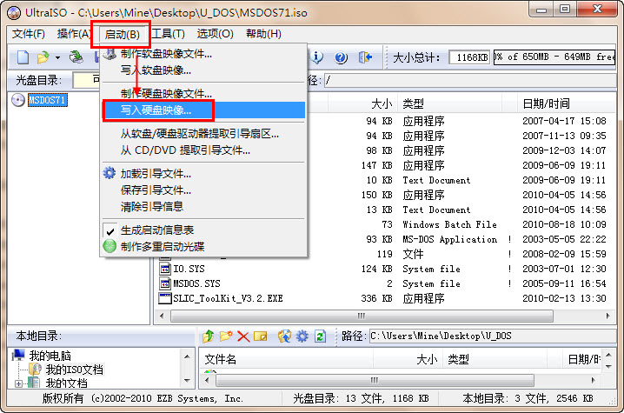Viewport: 624px width, 413px height.
Task: Choose 制作多重启动光碟 menu entry
Action: [203, 247]
